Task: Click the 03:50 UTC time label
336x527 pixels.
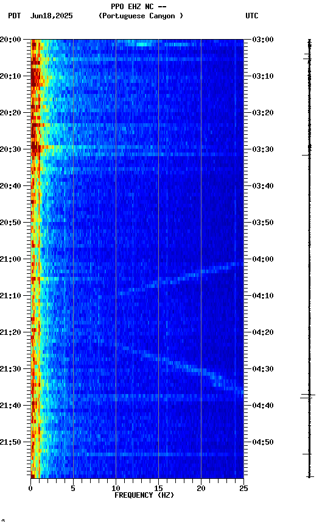Action: (x=263, y=223)
